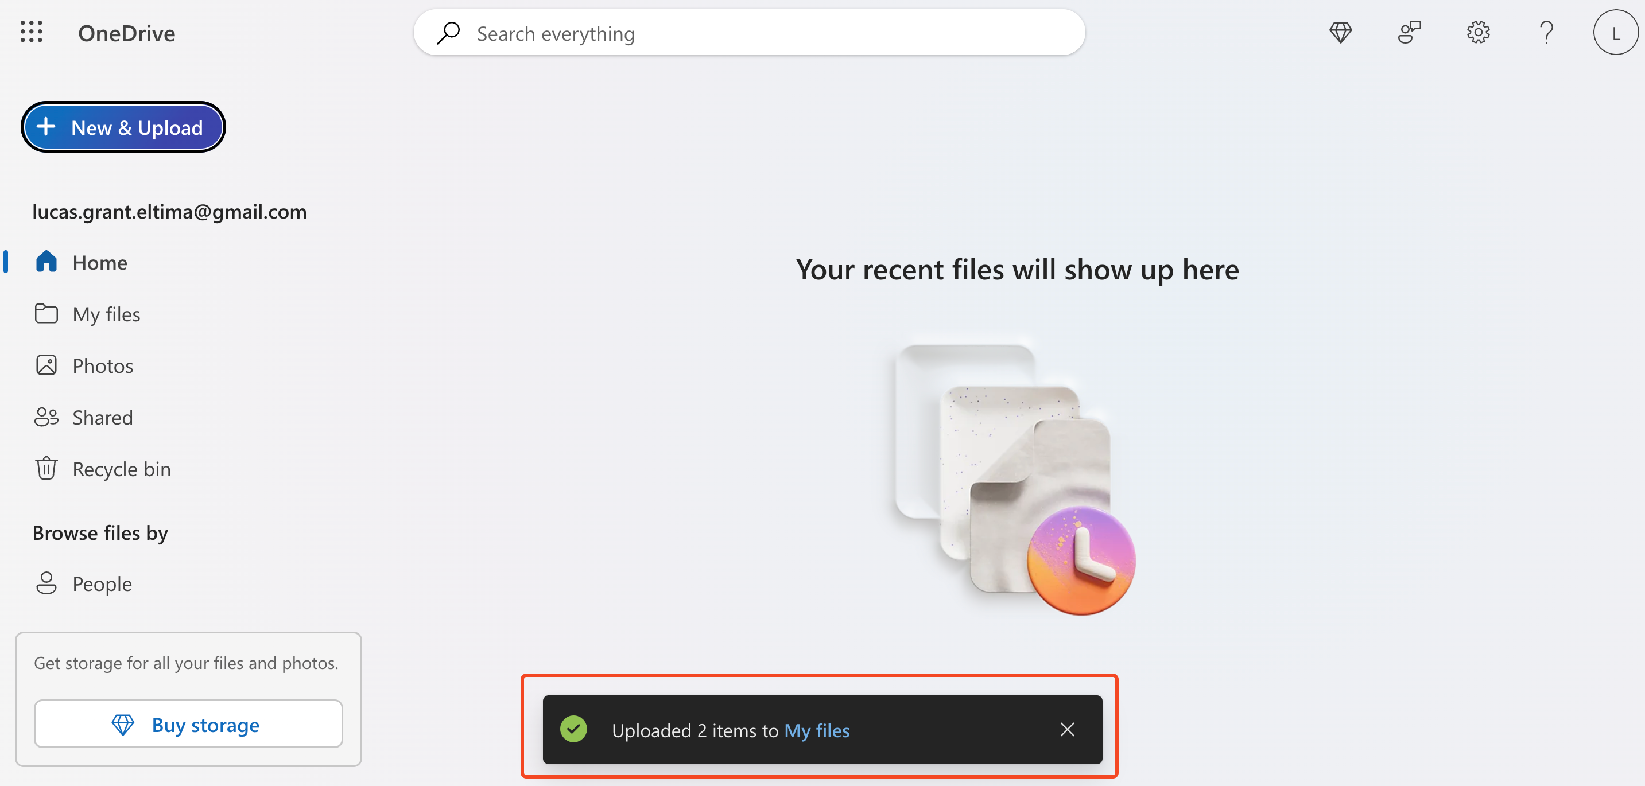Click My files link in upload notification
The height and width of the screenshot is (786, 1645).
(x=817, y=729)
